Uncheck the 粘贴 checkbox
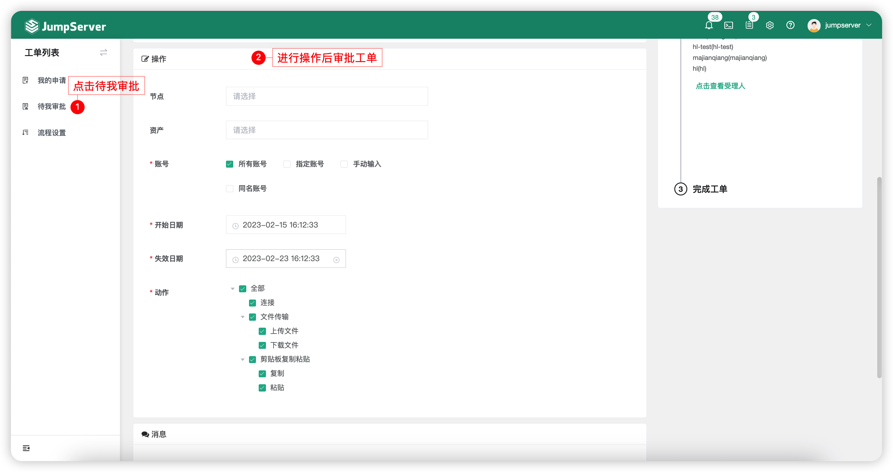 click(x=262, y=388)
